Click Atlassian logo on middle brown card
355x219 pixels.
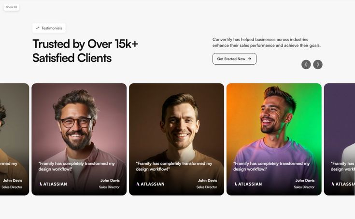coord(151,184)
